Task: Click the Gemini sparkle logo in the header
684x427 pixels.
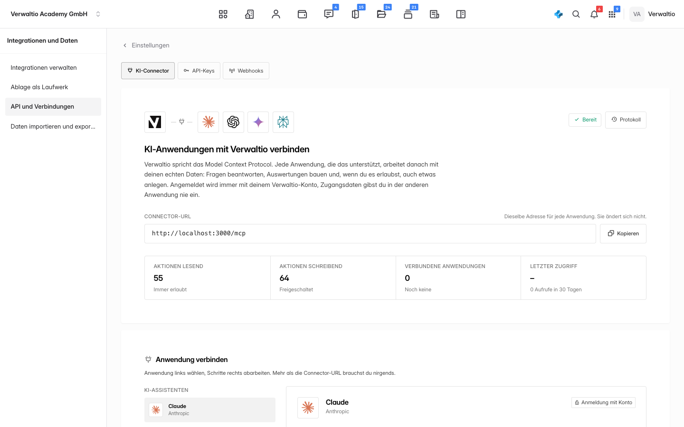Action: point(258,122)
